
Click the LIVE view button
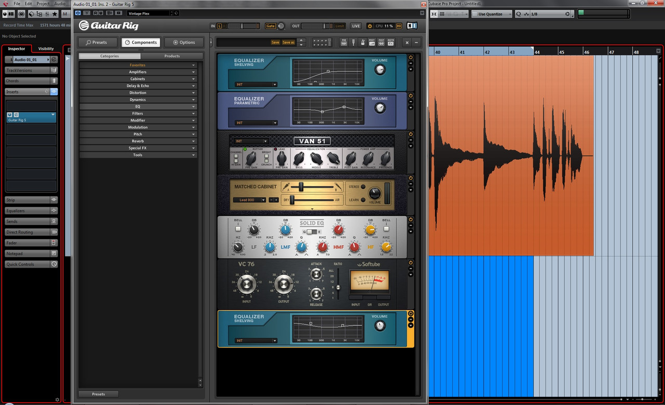(x=356, y=26)
